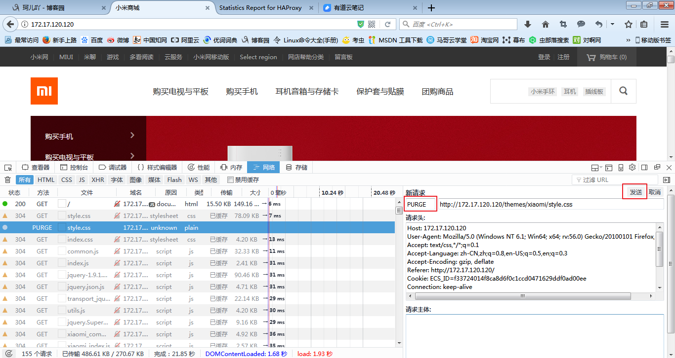Open the developer tools settings gear
675x358 pixels.
(x=632, y=167)
